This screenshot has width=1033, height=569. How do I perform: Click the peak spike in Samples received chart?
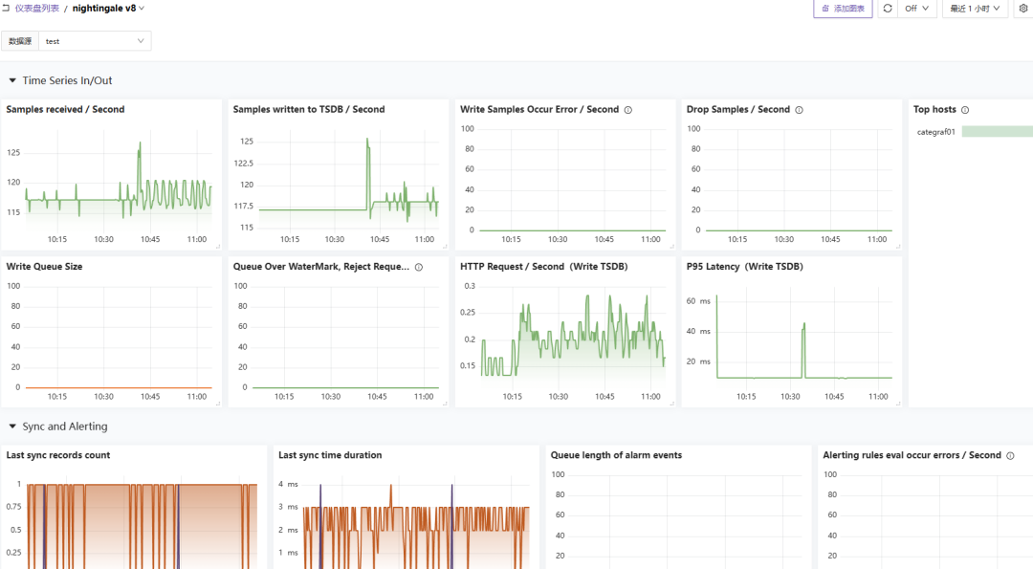[x=140, y=143]
